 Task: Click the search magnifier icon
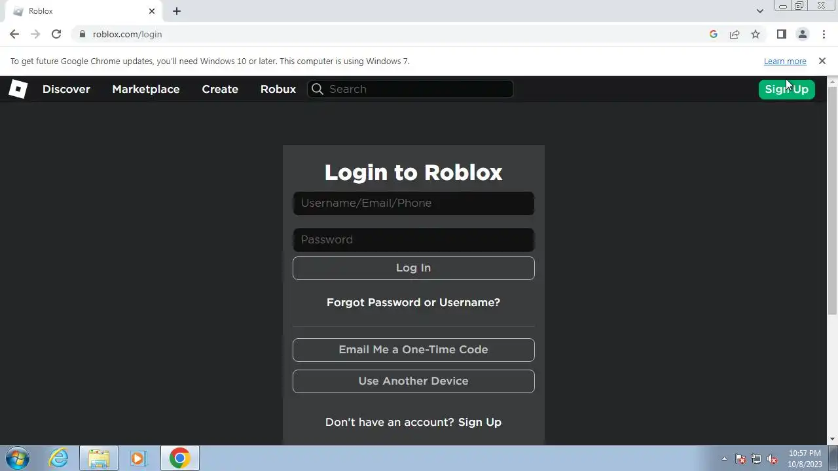point(318,89)
